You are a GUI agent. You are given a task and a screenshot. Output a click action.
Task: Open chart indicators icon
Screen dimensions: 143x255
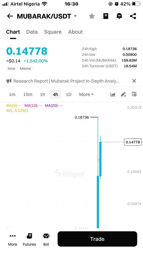click(x=113, y=94)
